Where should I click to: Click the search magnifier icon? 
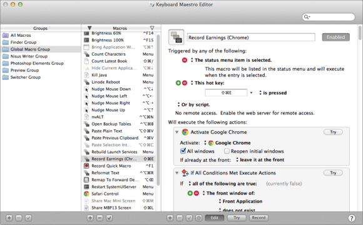click(307, 17)
